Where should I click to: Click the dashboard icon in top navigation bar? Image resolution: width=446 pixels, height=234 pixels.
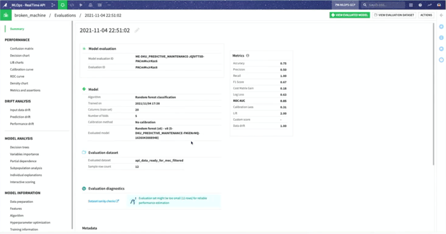coord(100,5)
